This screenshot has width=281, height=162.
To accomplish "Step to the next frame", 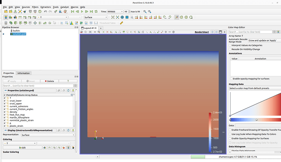I will click(87, 12).
